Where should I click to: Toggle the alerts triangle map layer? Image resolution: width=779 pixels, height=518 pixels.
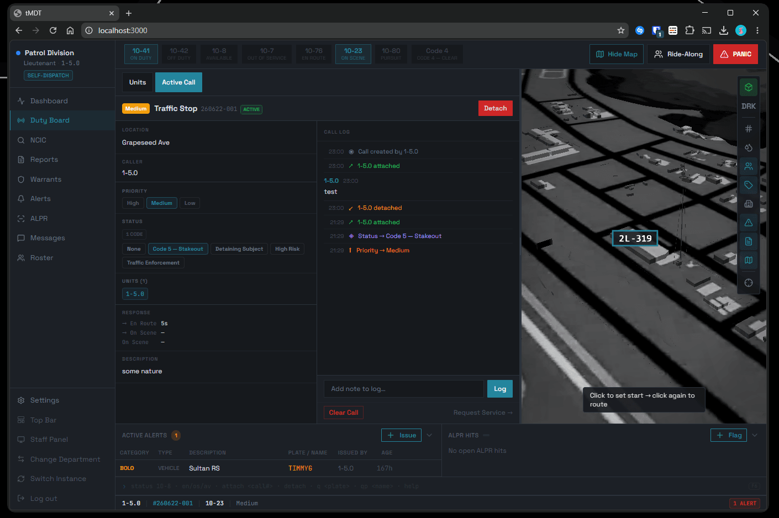point(749,223)
